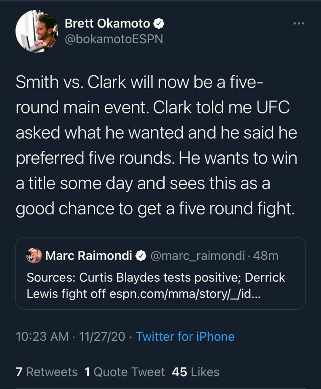
Task: Click Brett Okamoto's verified badge
Action: click(x=159, y=24)
